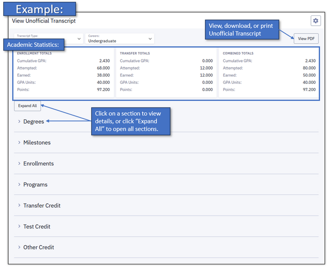Click the COMBINED TOTALS heading
This screenshot has width=328, height=267.
(238, 53)
